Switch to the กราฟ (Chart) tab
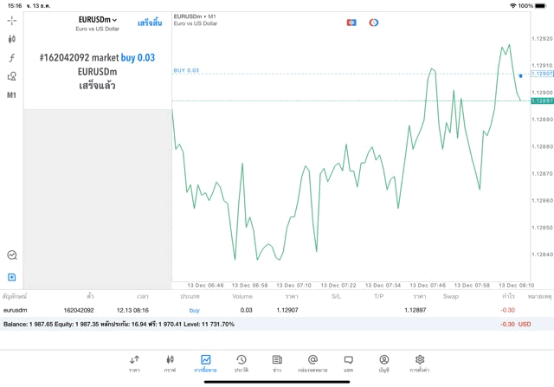 170,363
